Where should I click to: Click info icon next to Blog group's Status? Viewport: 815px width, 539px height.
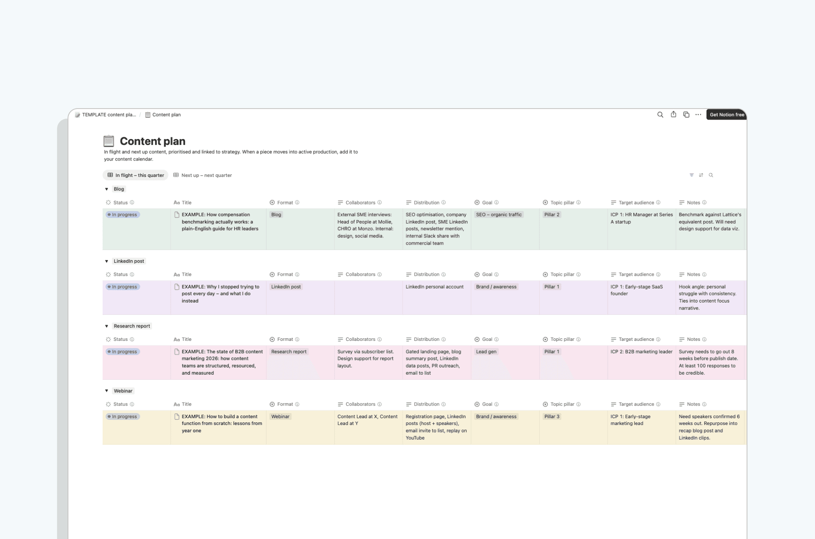pos(132,202)
